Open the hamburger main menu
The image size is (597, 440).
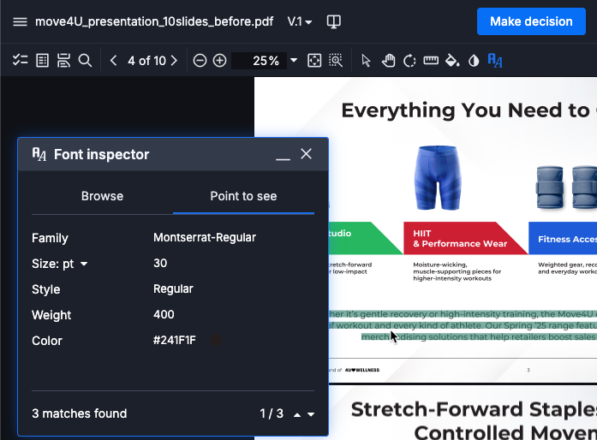point(20,21)
